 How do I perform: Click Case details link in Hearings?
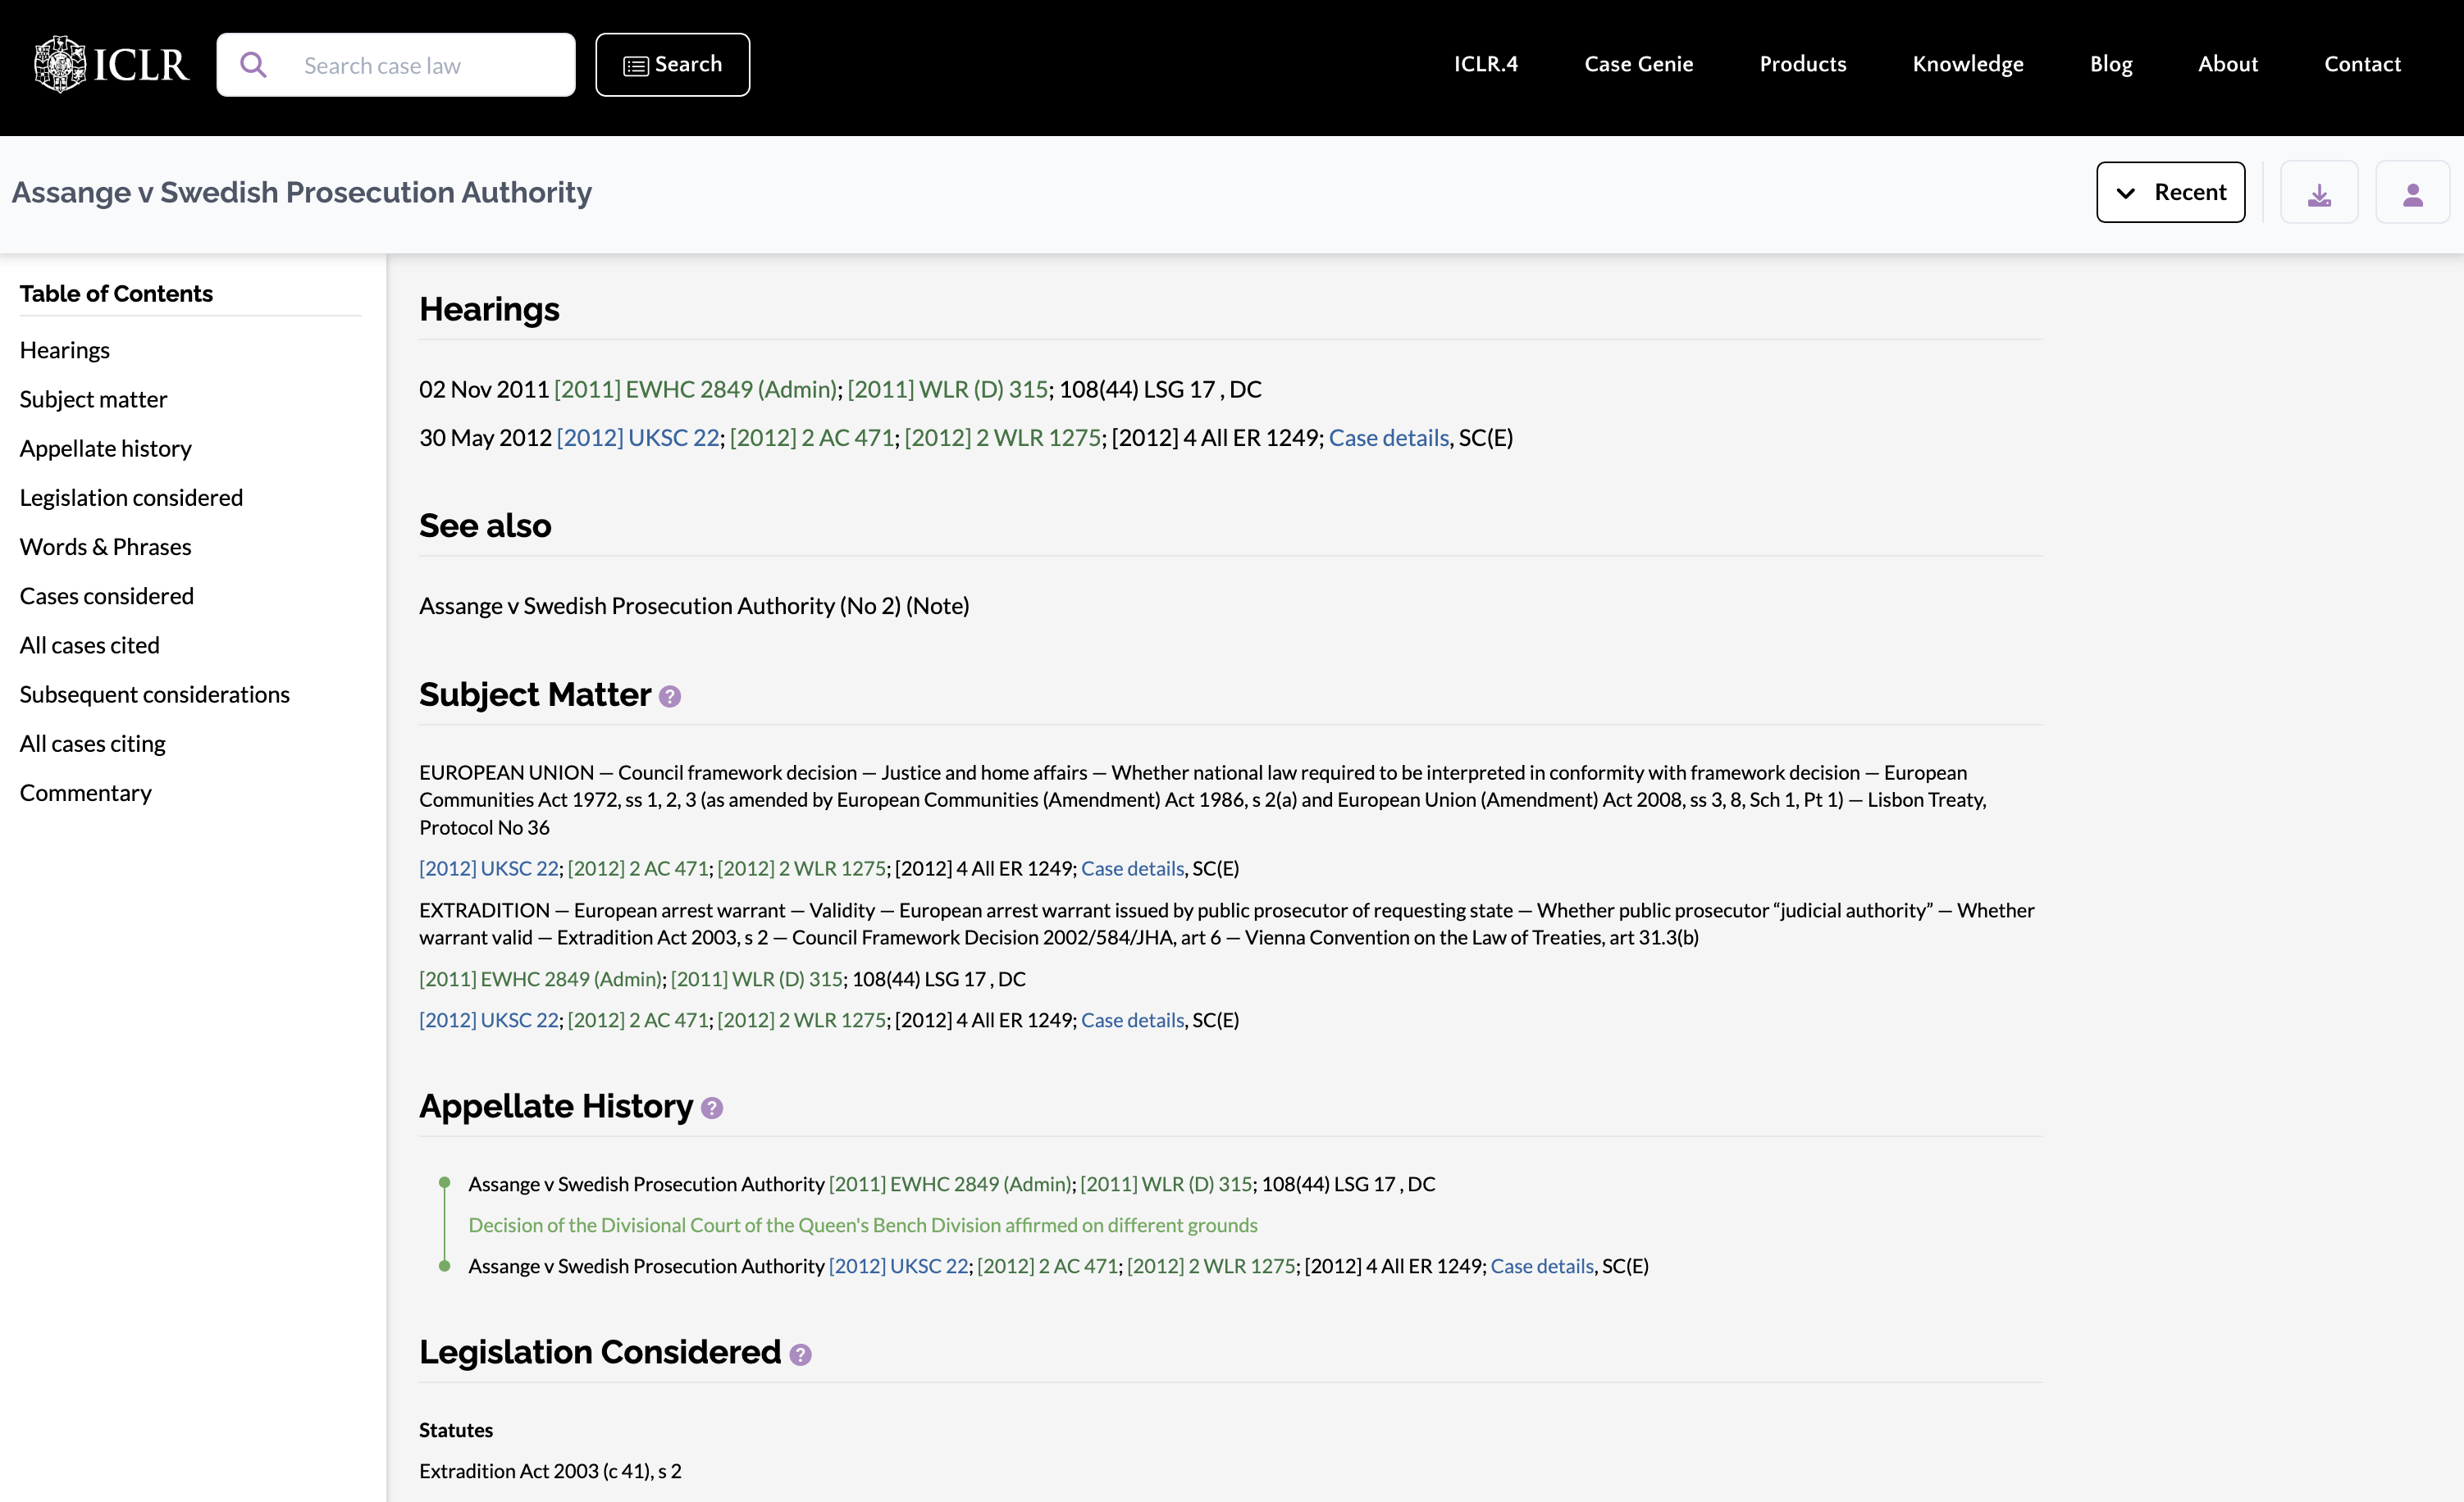point(1388,438)
